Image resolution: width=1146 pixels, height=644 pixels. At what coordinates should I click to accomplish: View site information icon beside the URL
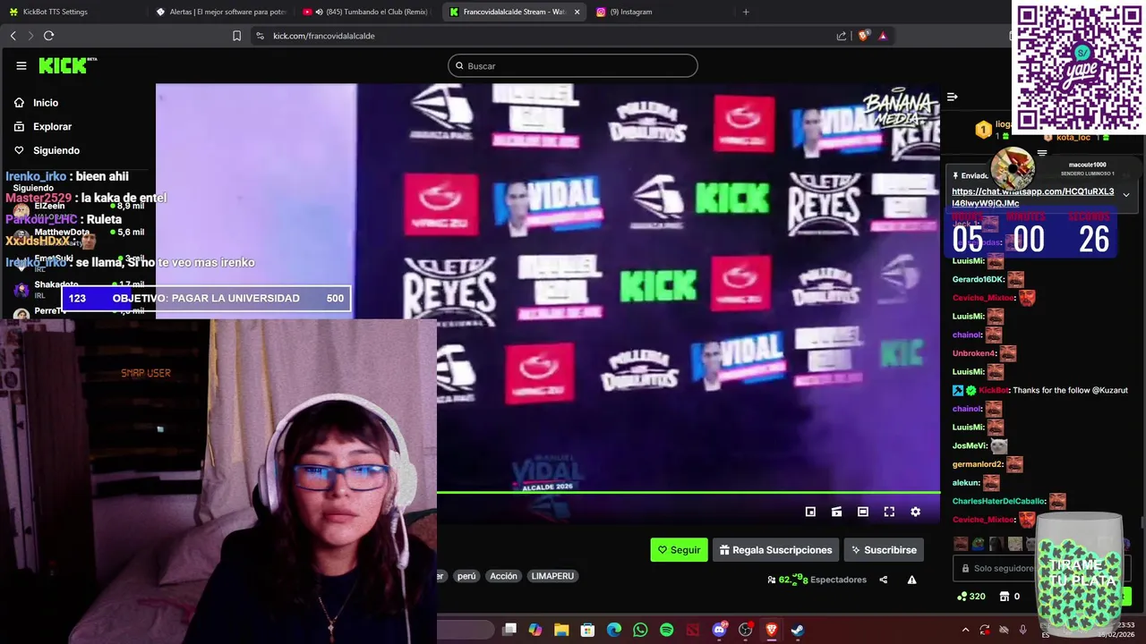pyautogui.click(x=260, y=36)
